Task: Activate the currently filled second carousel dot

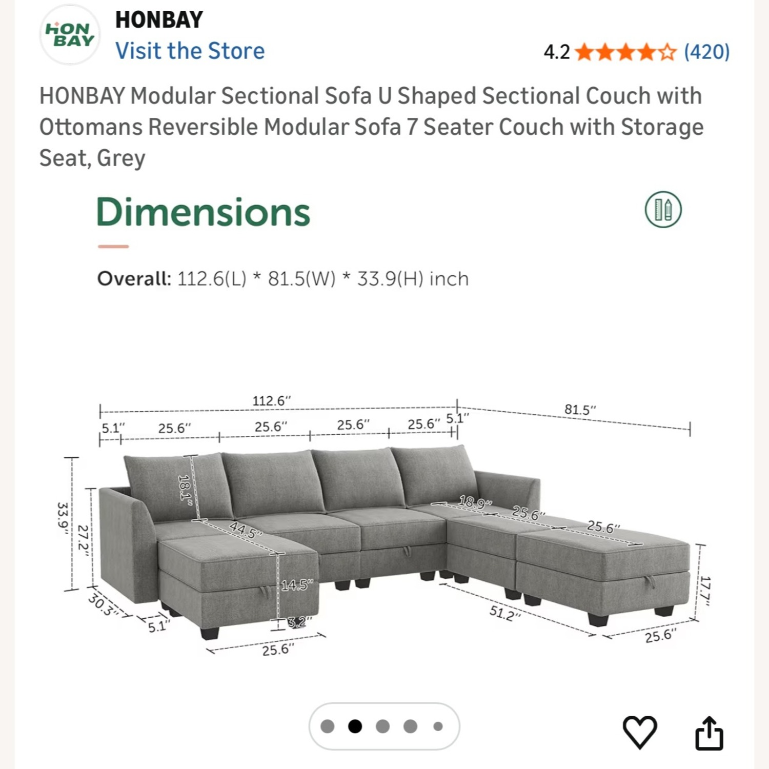Action: [354, 726]
